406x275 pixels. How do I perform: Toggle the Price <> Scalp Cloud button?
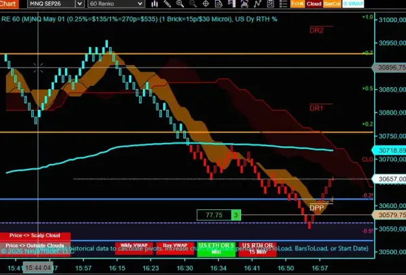click(x=35, y=236)
